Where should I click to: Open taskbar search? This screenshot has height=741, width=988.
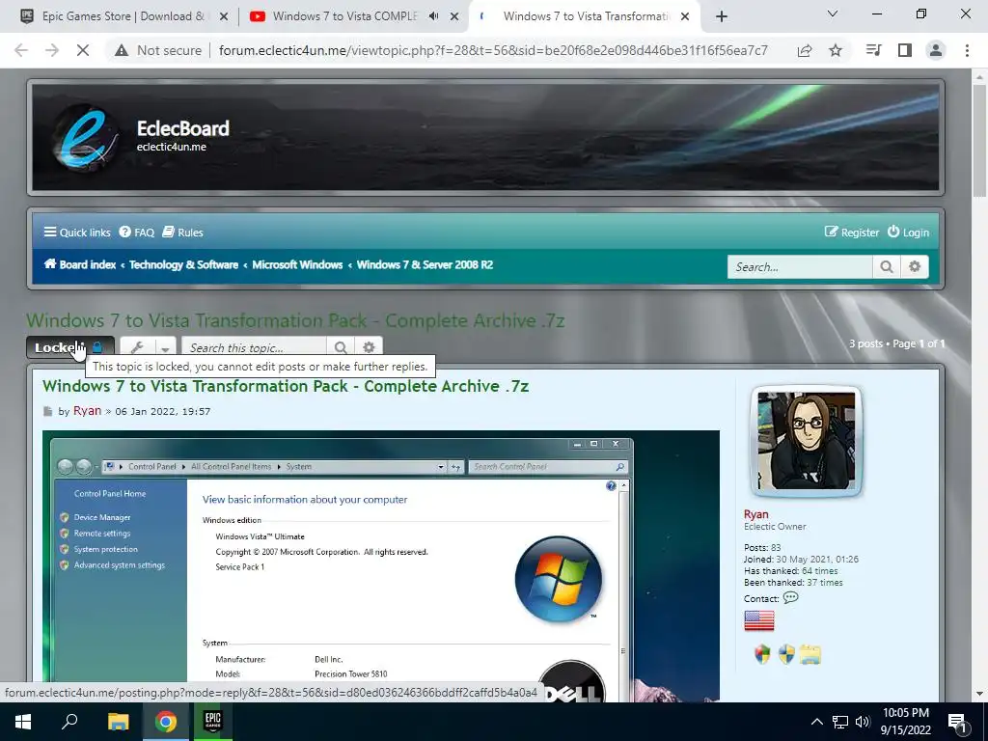(x=69, y=722)
